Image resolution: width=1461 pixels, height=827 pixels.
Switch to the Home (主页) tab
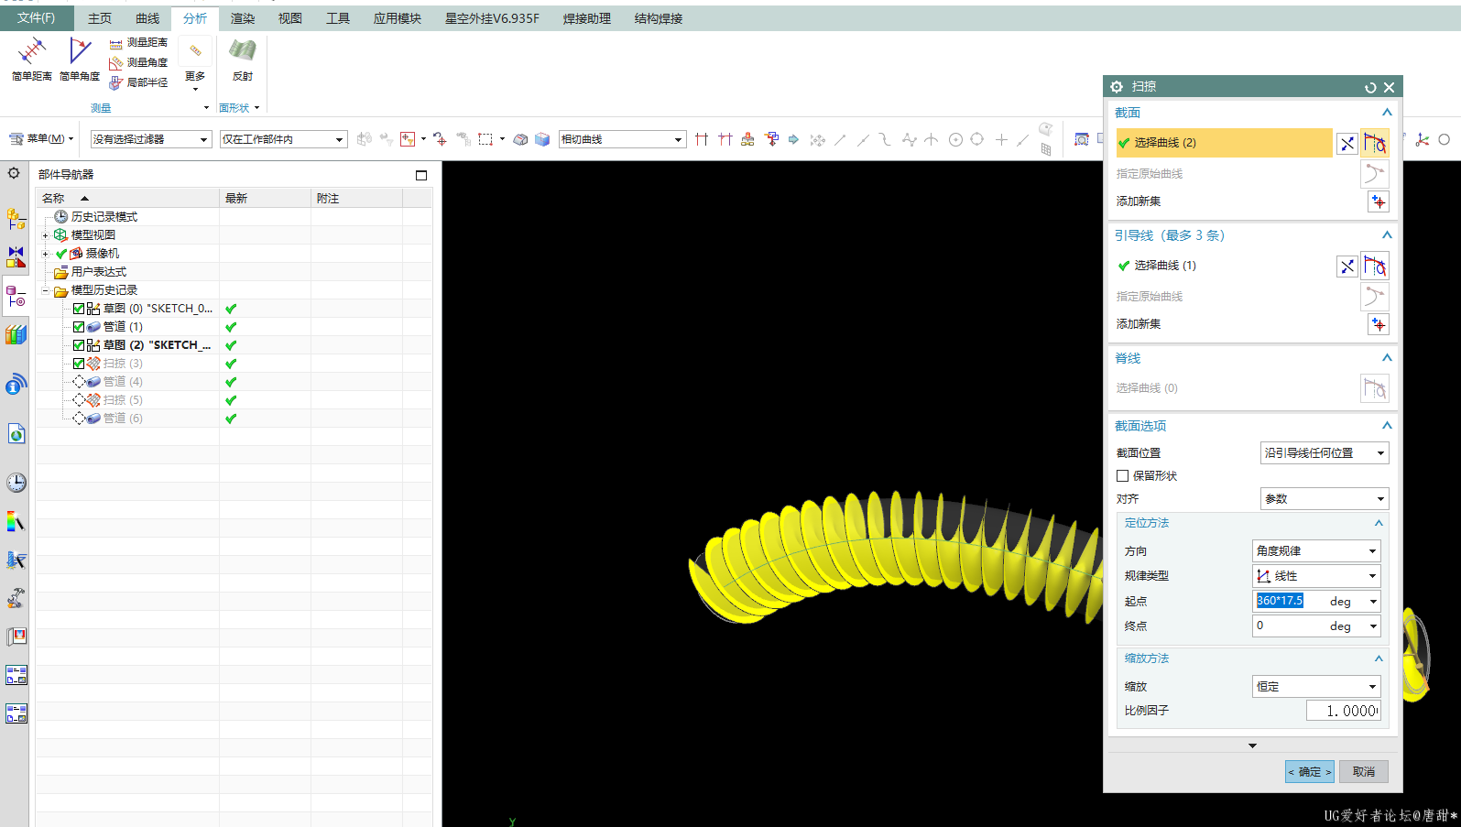(x=100, y=18)
